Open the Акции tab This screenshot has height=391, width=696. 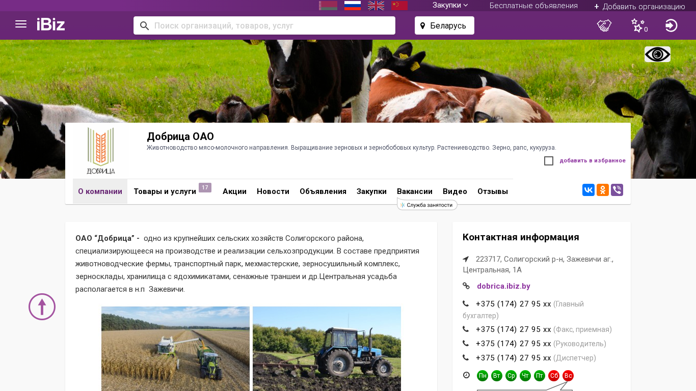click(234, 191)
